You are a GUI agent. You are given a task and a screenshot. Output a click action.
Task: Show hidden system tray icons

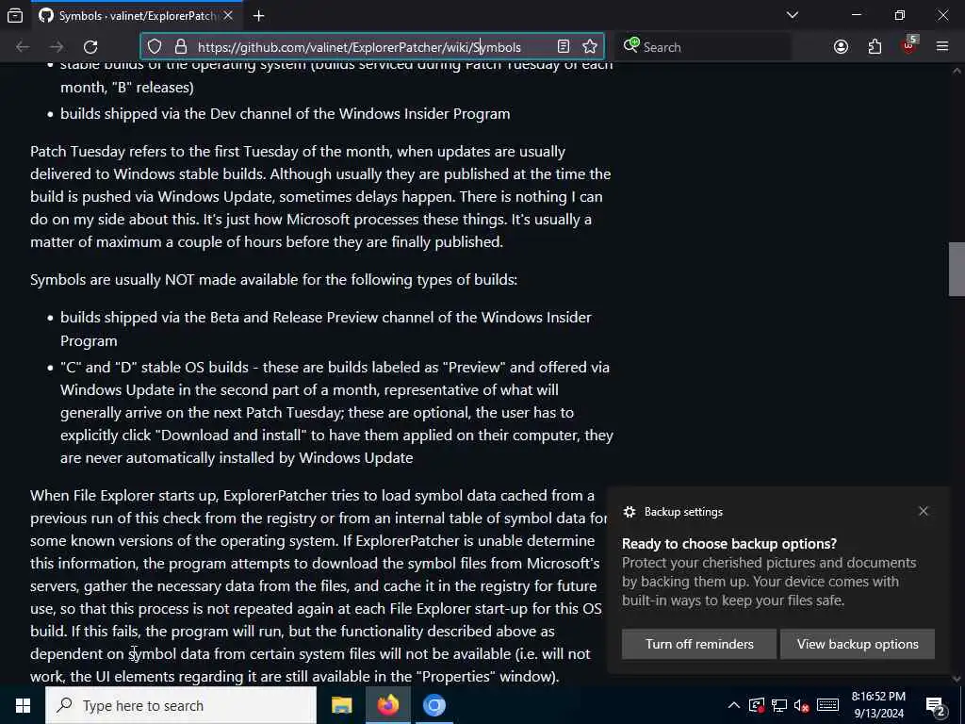click(733, 705)
